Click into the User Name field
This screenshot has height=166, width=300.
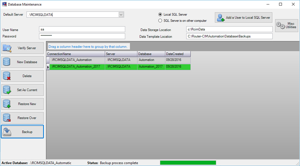pyautogui.click(x=82, y=29)
